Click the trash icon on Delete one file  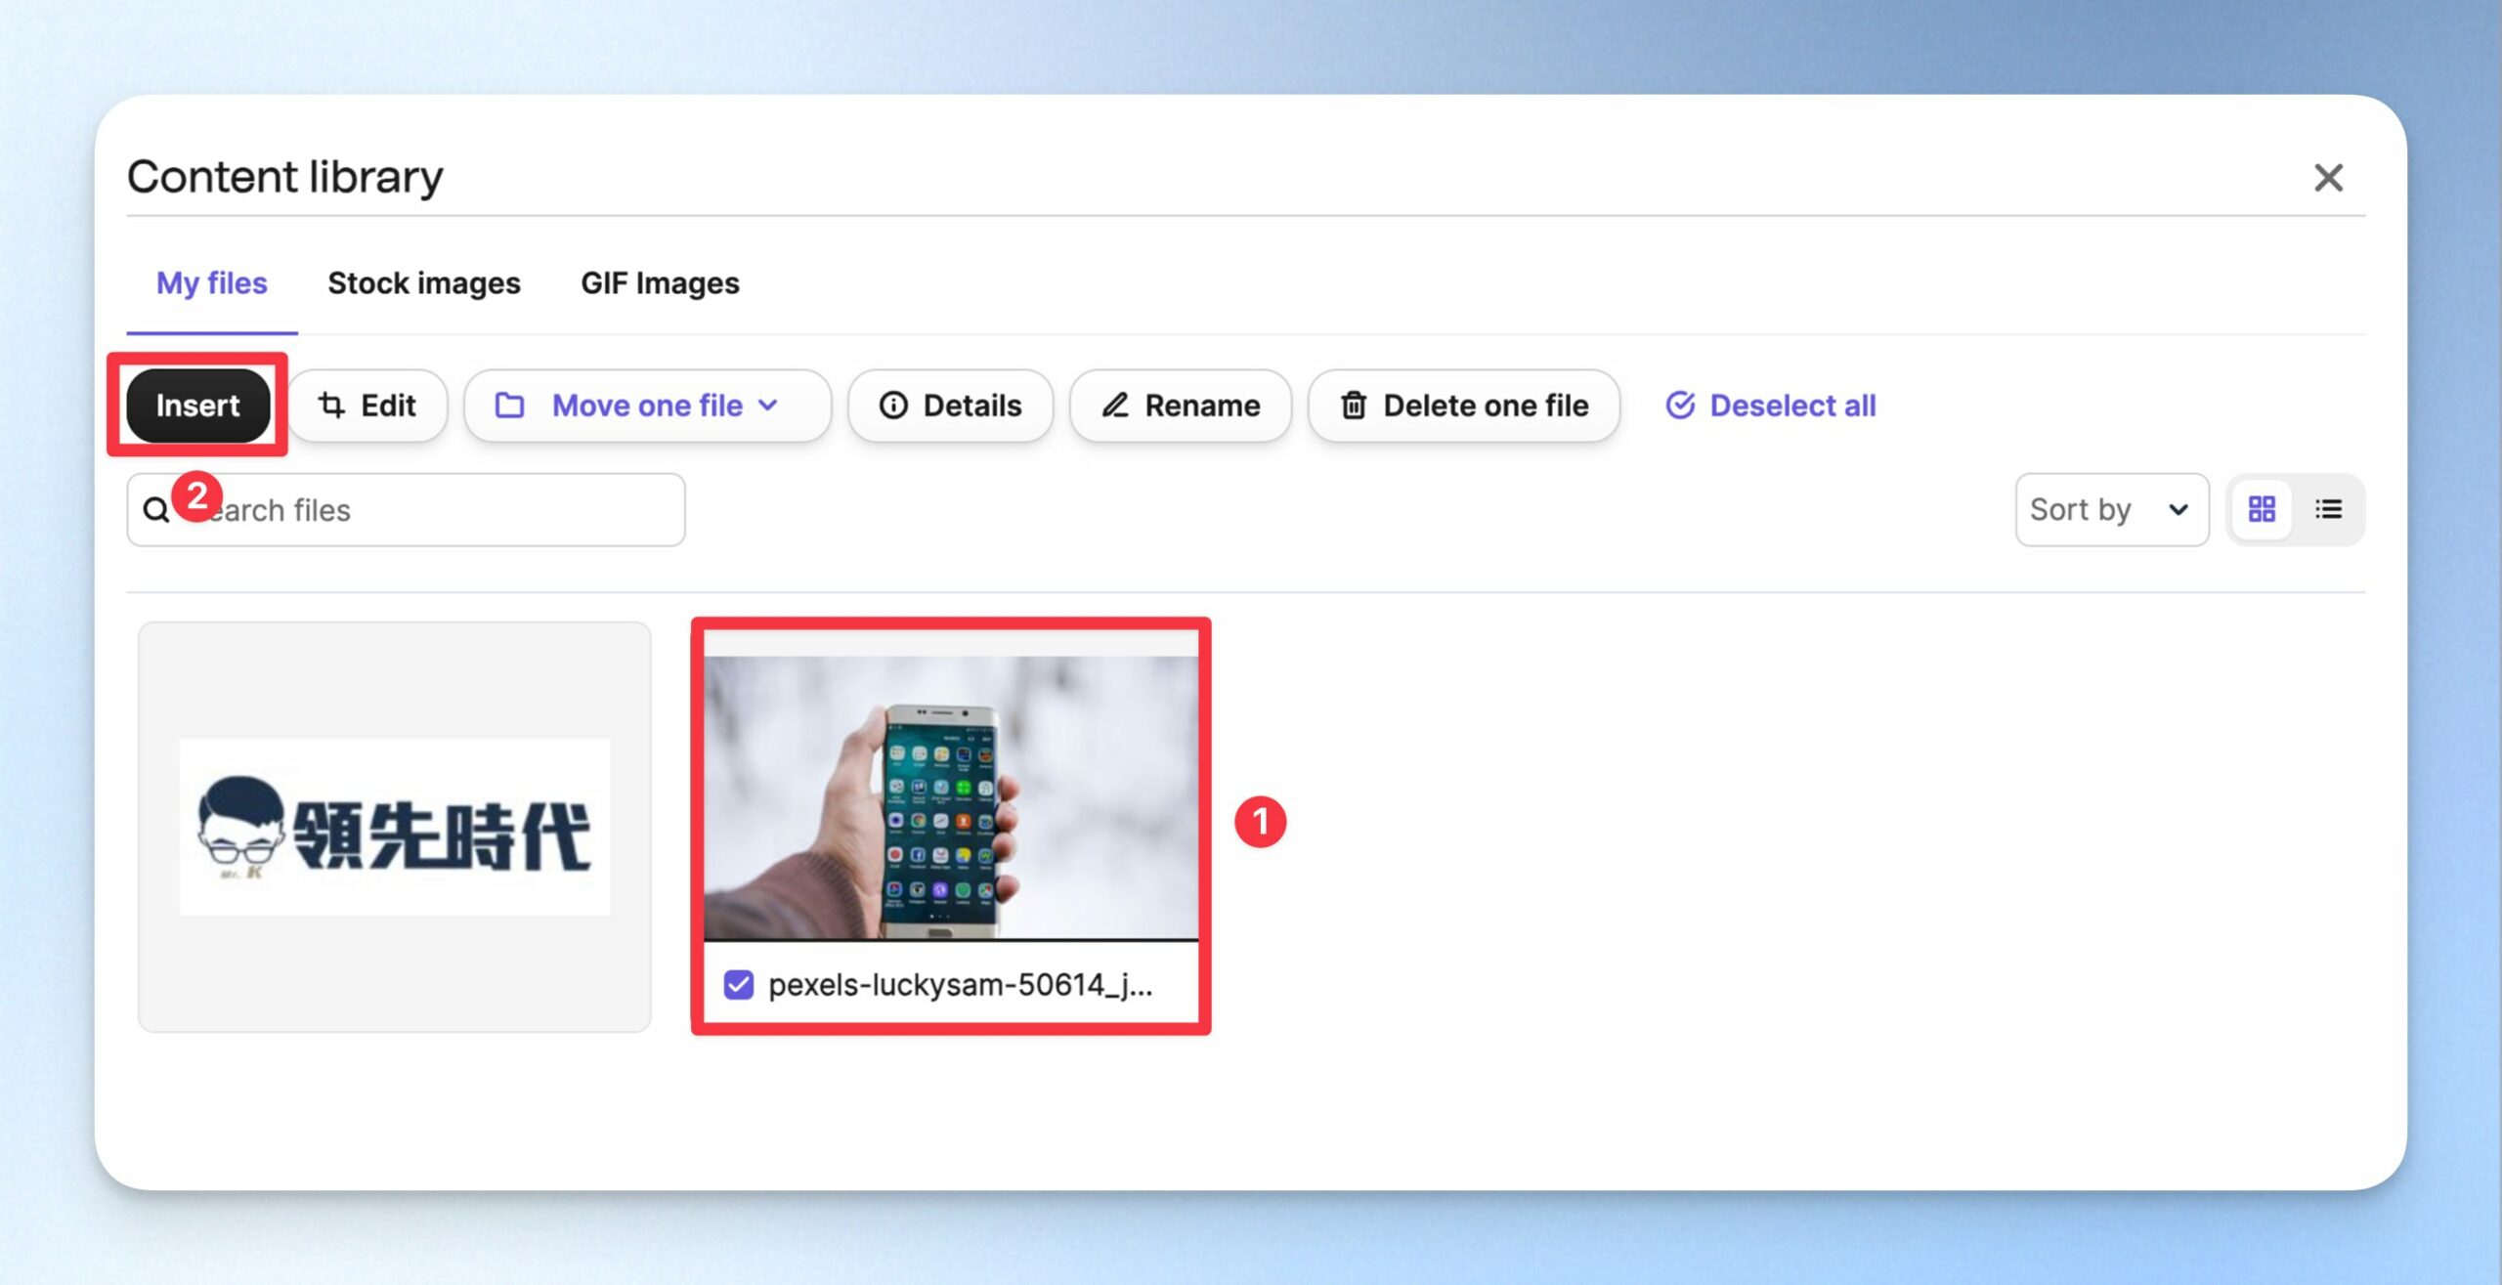pyautogui.click(x=1354, y=406)
